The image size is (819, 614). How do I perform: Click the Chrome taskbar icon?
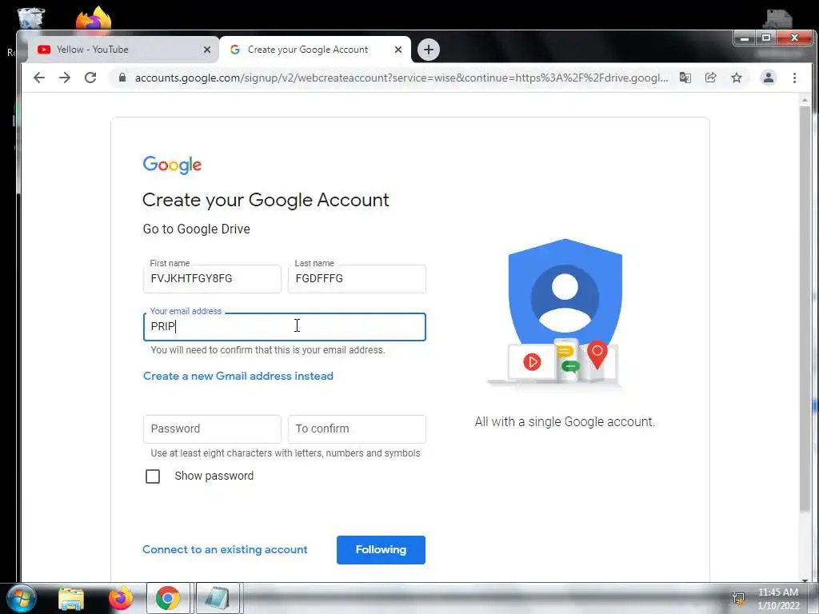point(168,598)
